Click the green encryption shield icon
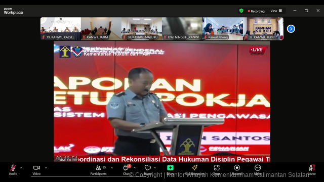The height and width of the screenshot is (182, 324). 241,11
